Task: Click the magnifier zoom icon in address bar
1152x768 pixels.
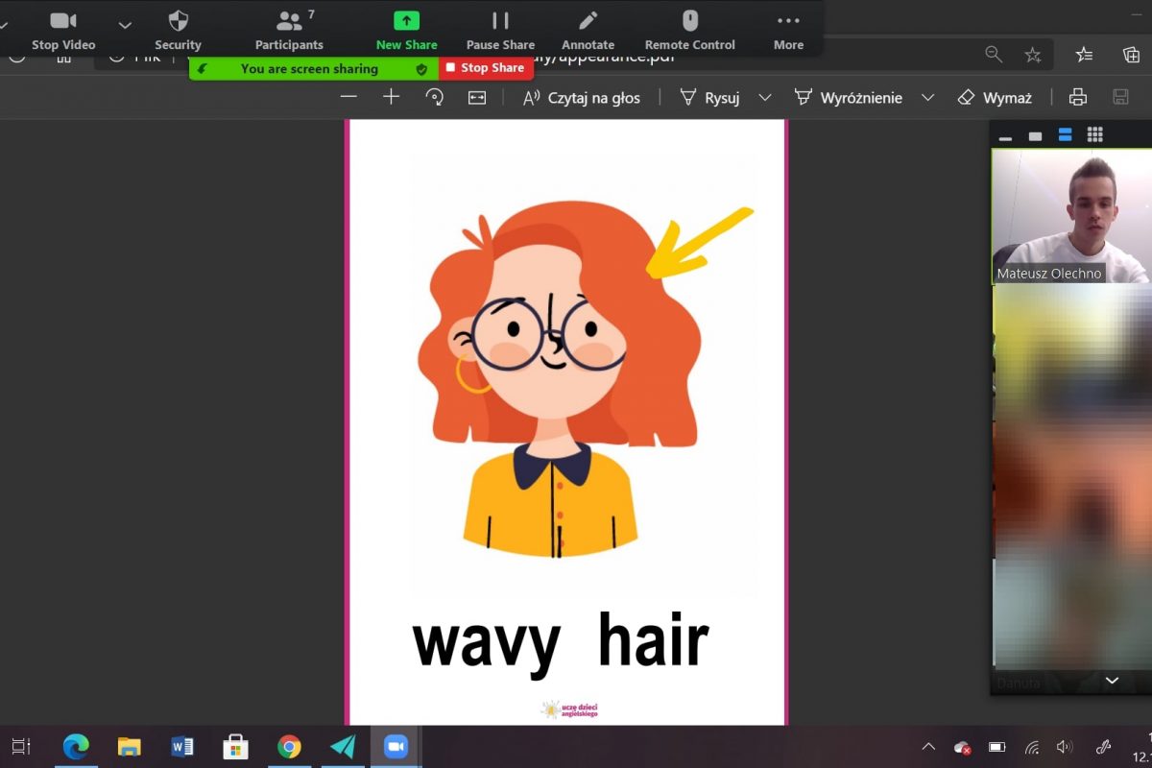Action: (x=994, y=55)
